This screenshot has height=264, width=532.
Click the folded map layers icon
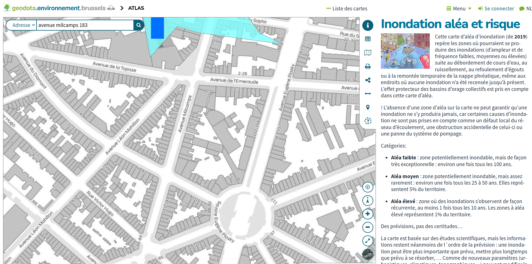point(368,53)
